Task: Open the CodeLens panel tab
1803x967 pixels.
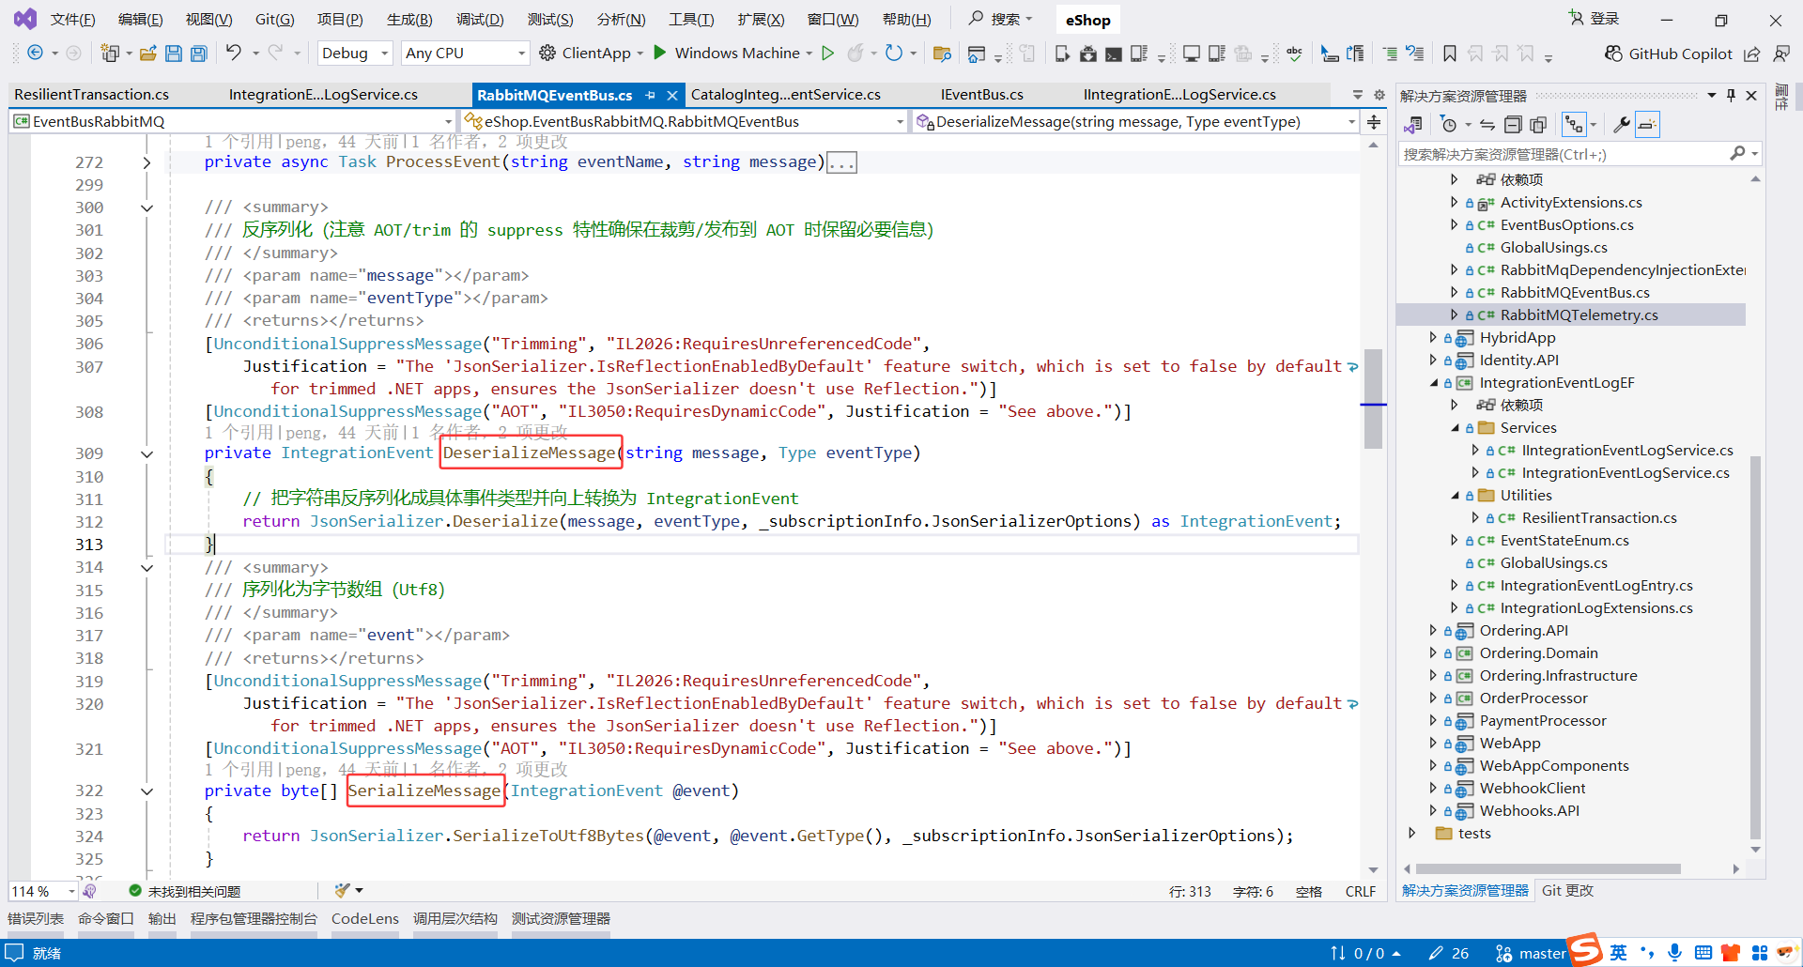Action: [x=365, y=919]
